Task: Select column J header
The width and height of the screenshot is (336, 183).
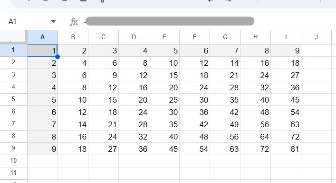Action: pyautogui.click(x=317, y=37)
